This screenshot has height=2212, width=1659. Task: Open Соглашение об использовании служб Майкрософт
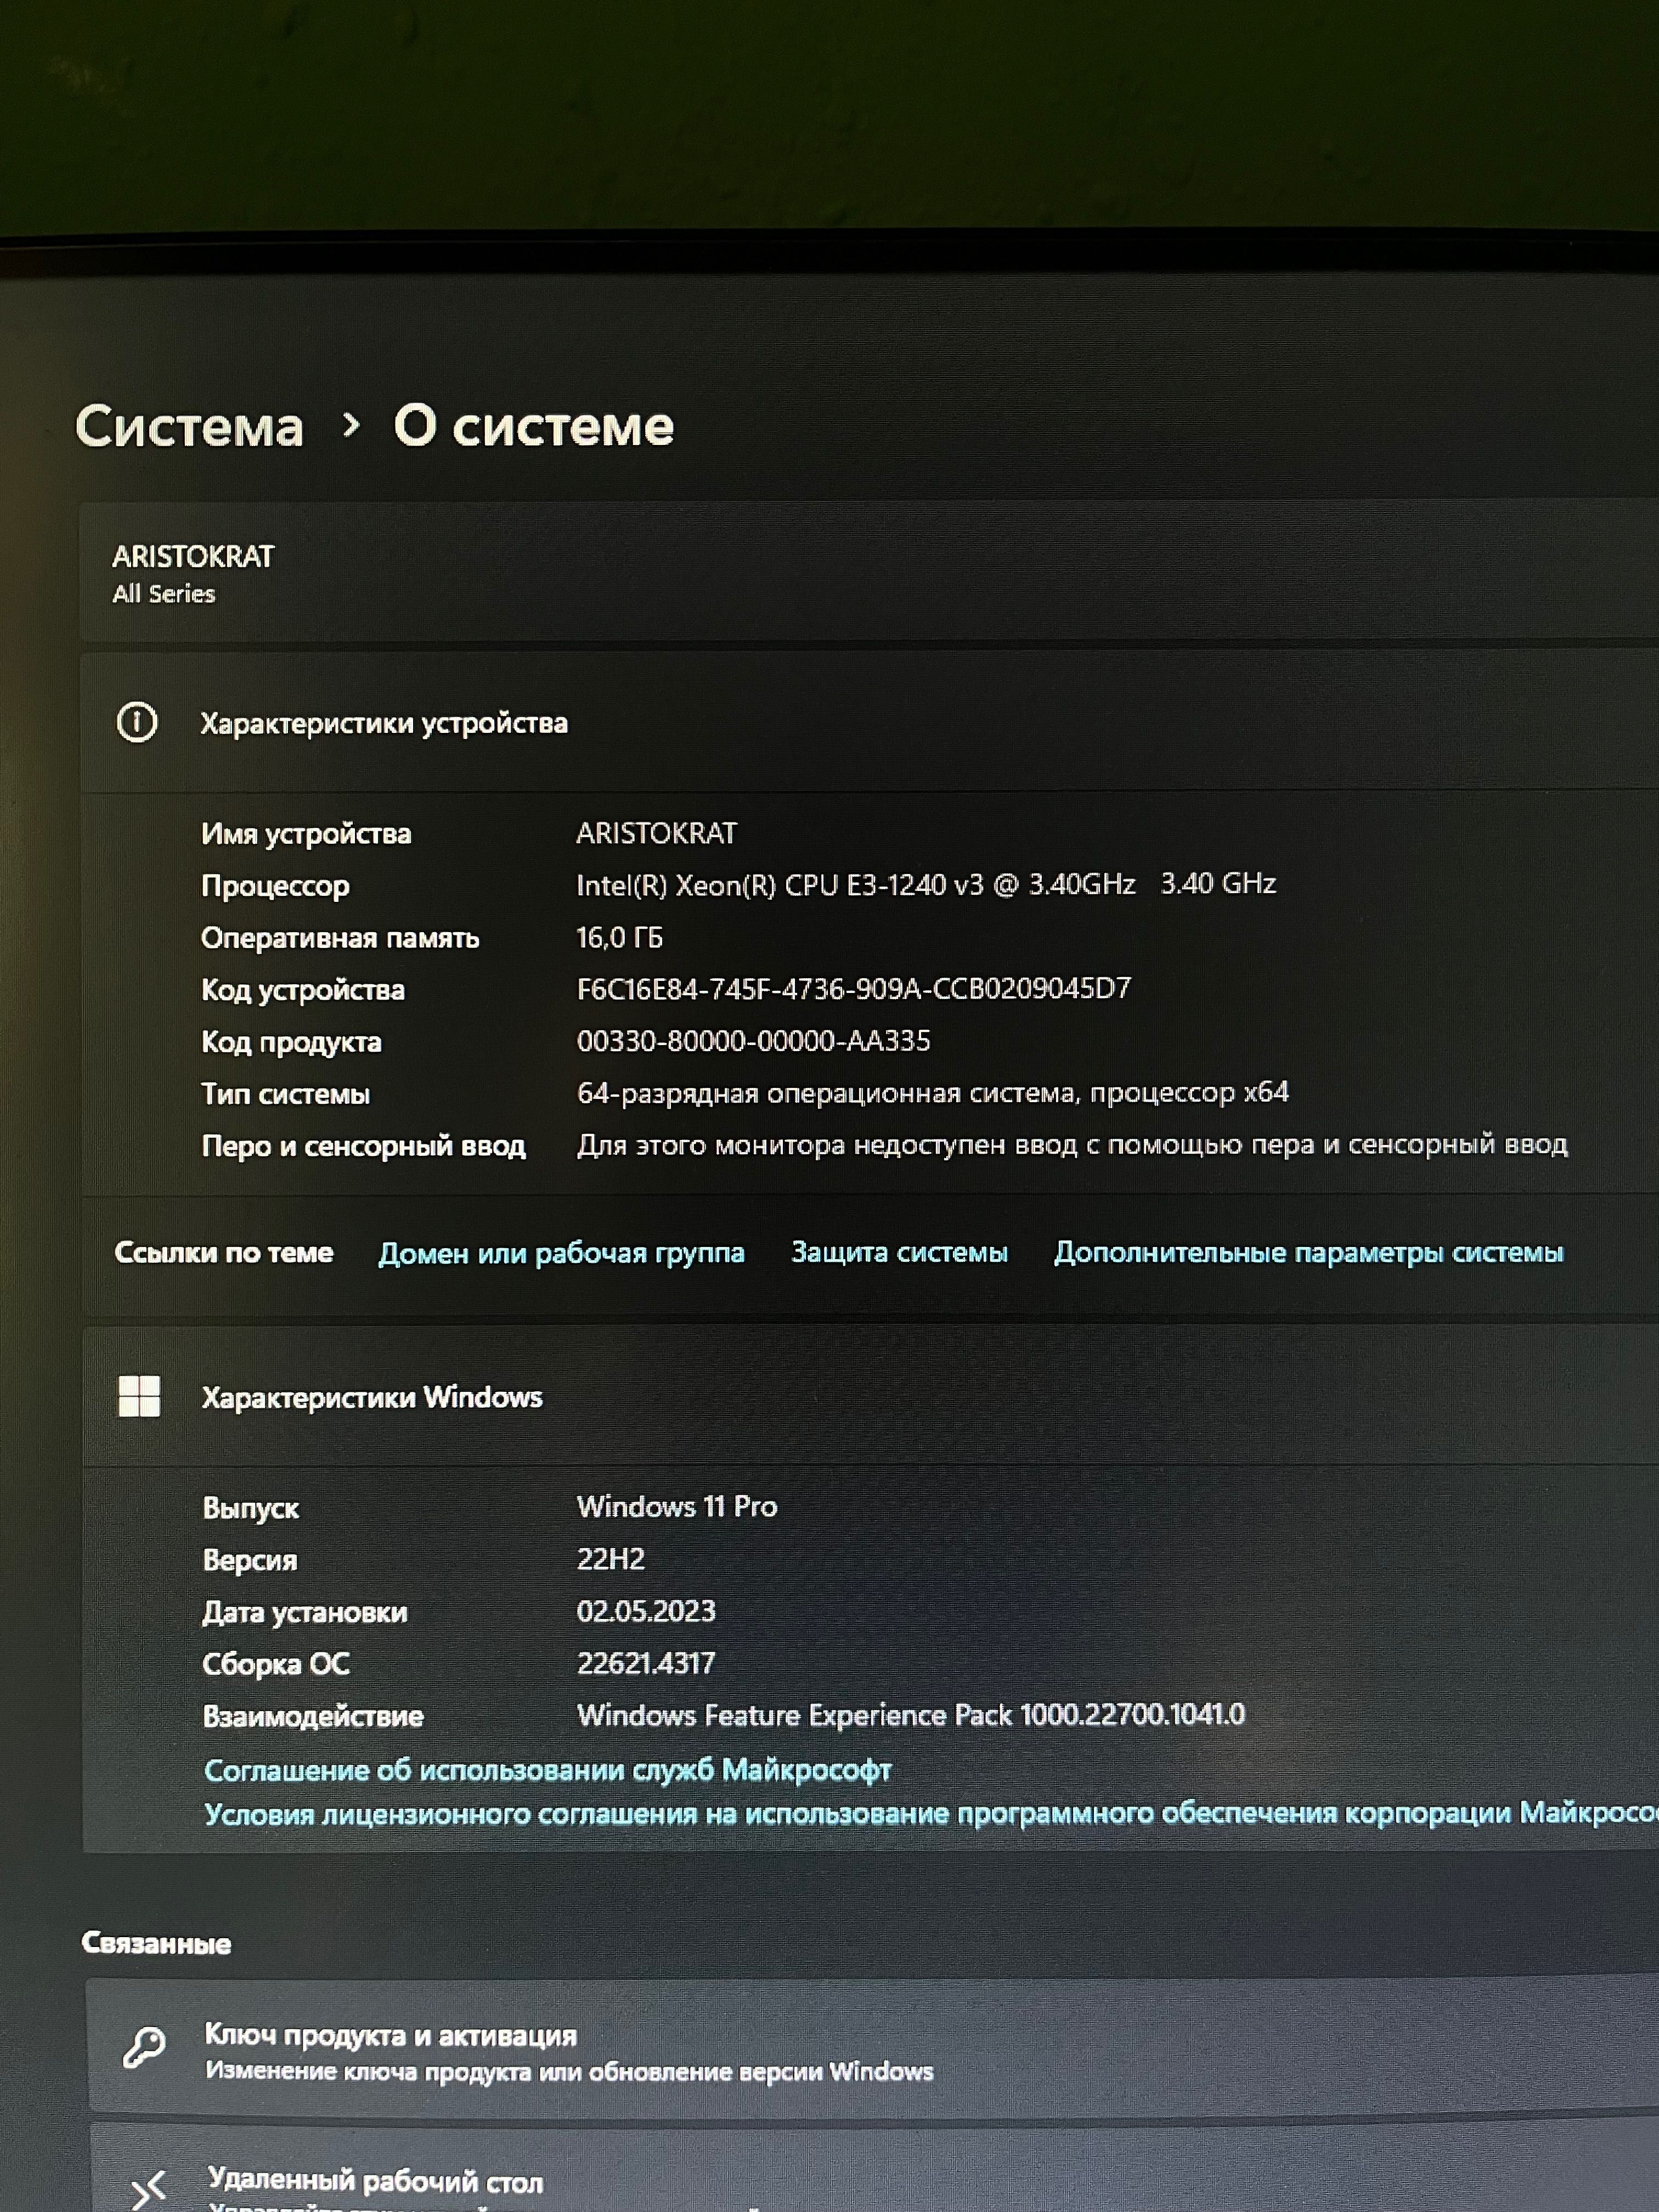547,1770
